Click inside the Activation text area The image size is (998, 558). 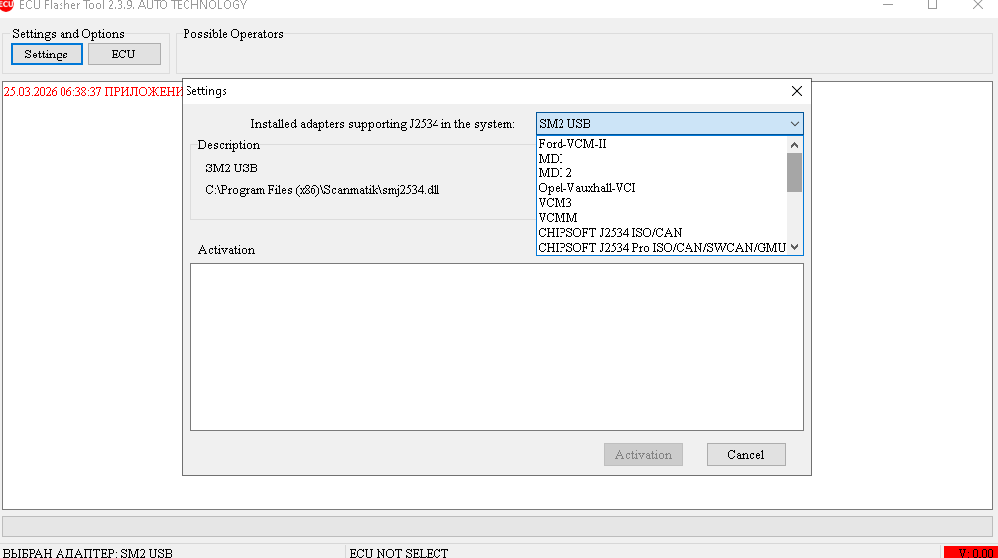(496, 347)
